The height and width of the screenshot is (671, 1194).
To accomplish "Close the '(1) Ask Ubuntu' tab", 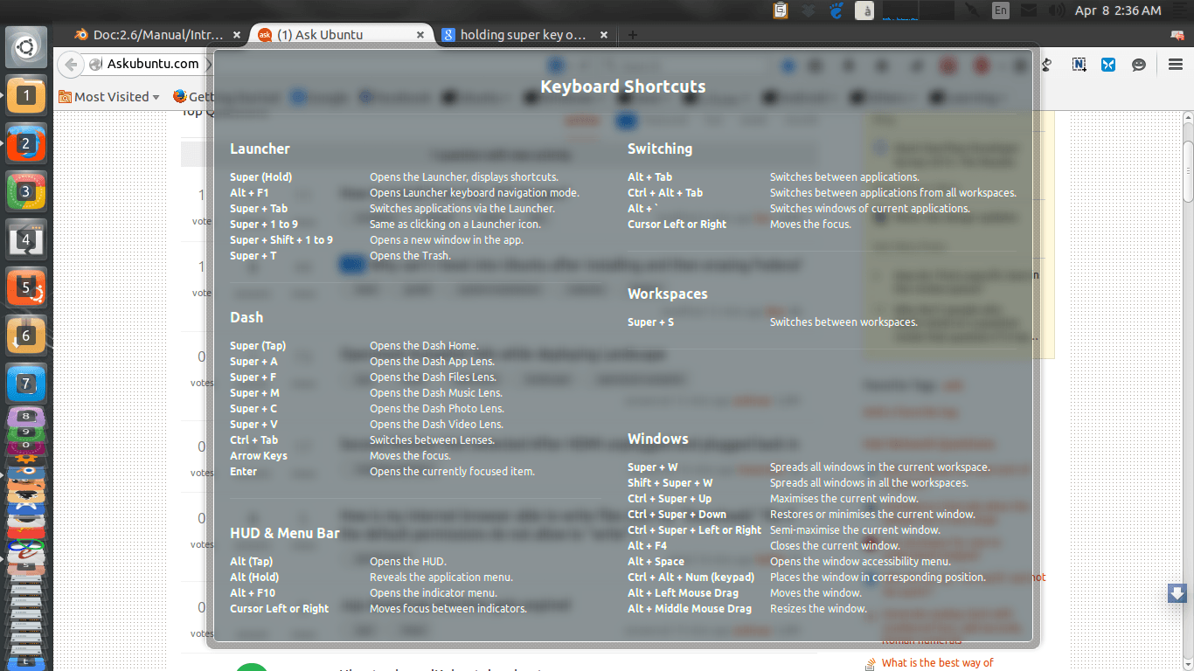I will click(x=420, y=35).
